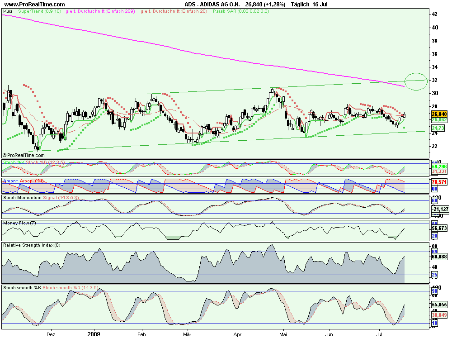Click the 55,855 Stoch smooth %K value
Screen dimensions: 452x362
pos(438,305)
